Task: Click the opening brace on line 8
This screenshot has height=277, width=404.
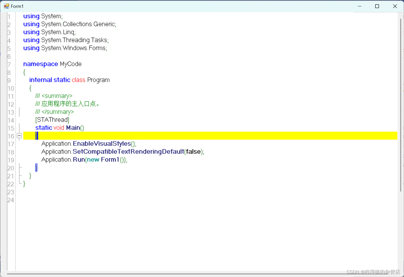Action: click(24, 72)
